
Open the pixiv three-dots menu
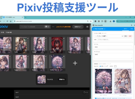tap(53, 27)
